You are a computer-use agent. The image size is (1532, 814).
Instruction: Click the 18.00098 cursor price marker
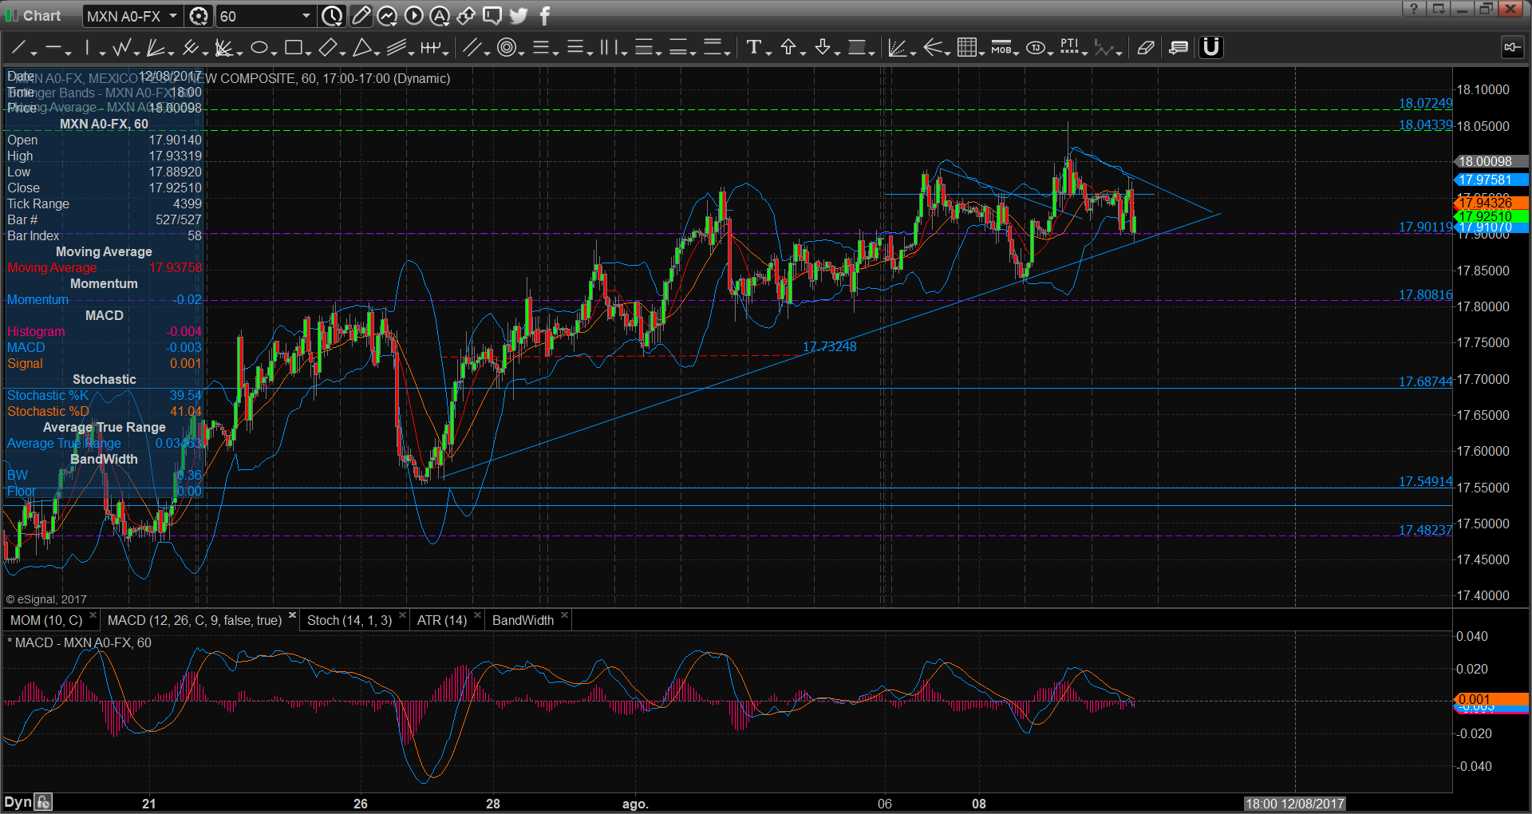click(1491, 161)
